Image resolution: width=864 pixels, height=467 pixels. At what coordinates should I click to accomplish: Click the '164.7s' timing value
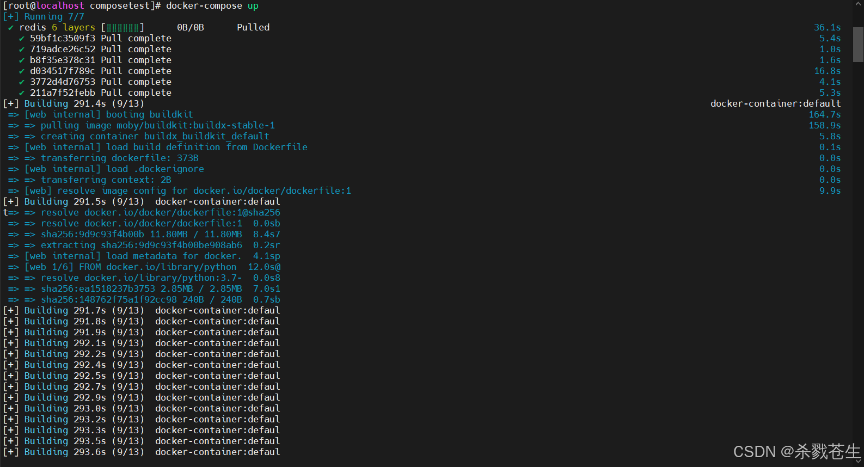point(825,114)
